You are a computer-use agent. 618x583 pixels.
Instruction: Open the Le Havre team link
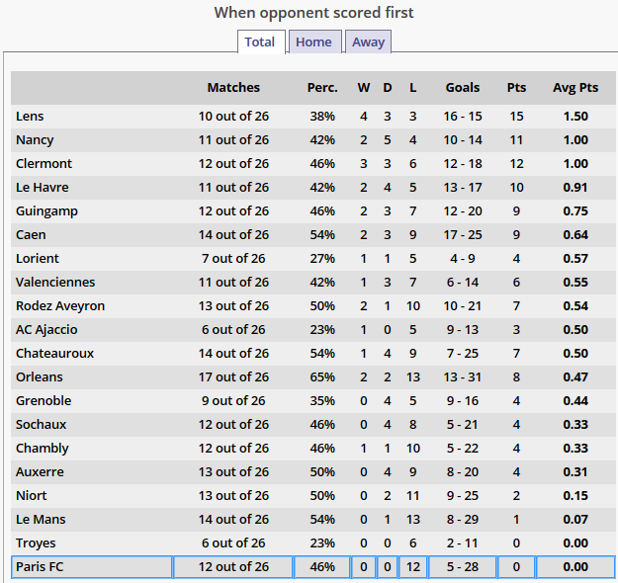point(42,188)
